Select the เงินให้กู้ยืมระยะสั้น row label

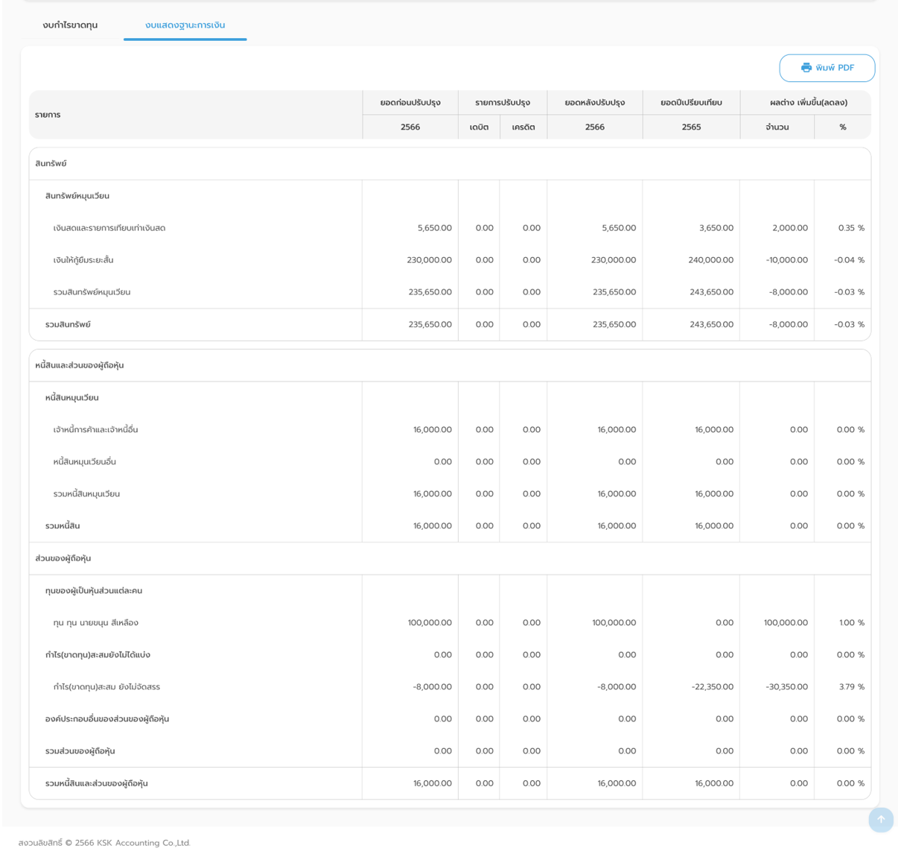point(83,260)
